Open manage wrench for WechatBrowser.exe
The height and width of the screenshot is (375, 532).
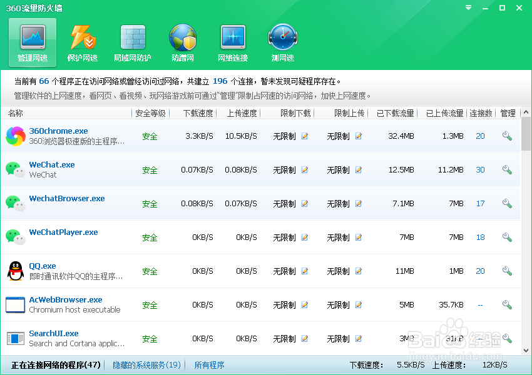(507, 203)
